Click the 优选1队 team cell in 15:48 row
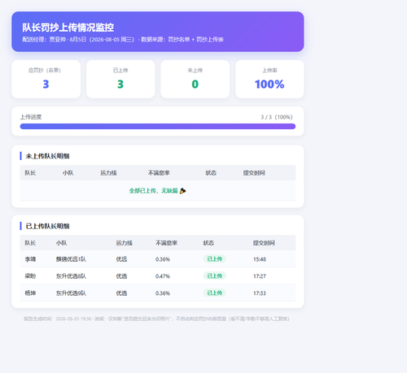This screenshot has width=407, height=373. pyautogui.click(x=71, y=259)
